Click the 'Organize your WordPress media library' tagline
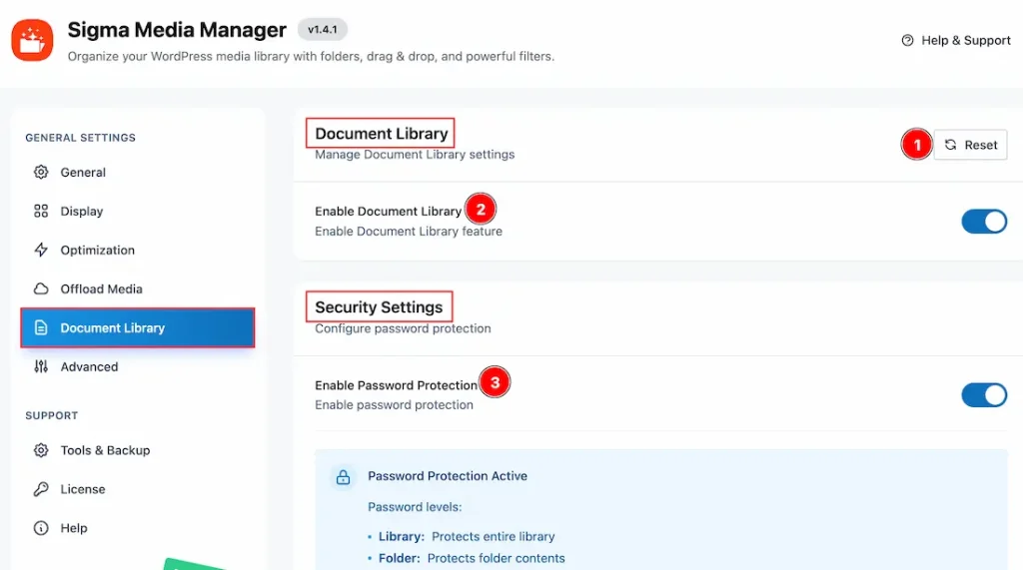1023x570 pixels. tap(312, 57)
